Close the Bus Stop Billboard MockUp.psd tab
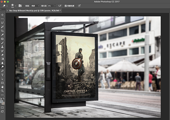Image resolution: width=170 pixels, height=120 pixels. point(7,10)
